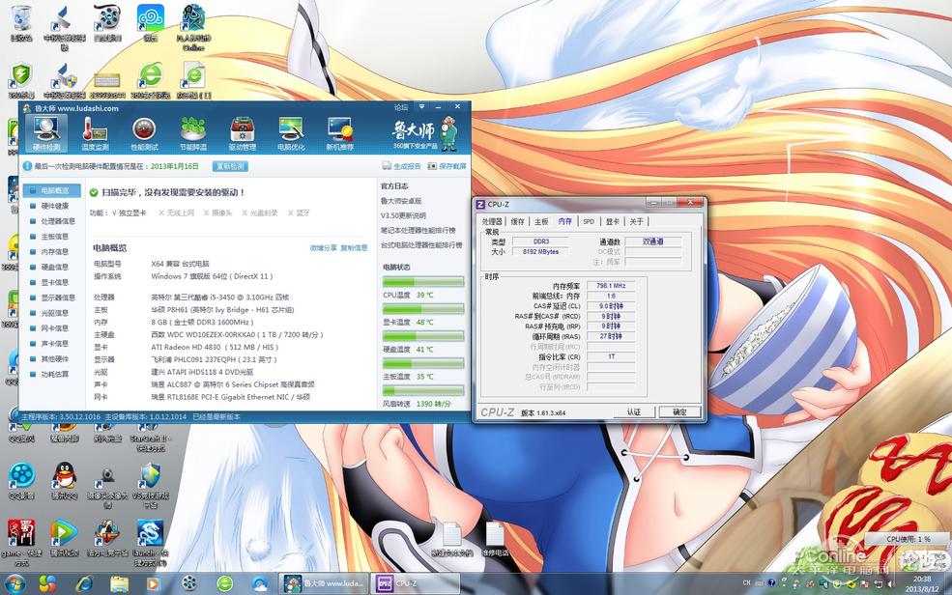Select the QQ影音 film reel desktop icon
The height and width of the screenshot is (595, 952).
click(x=21, y=480)
